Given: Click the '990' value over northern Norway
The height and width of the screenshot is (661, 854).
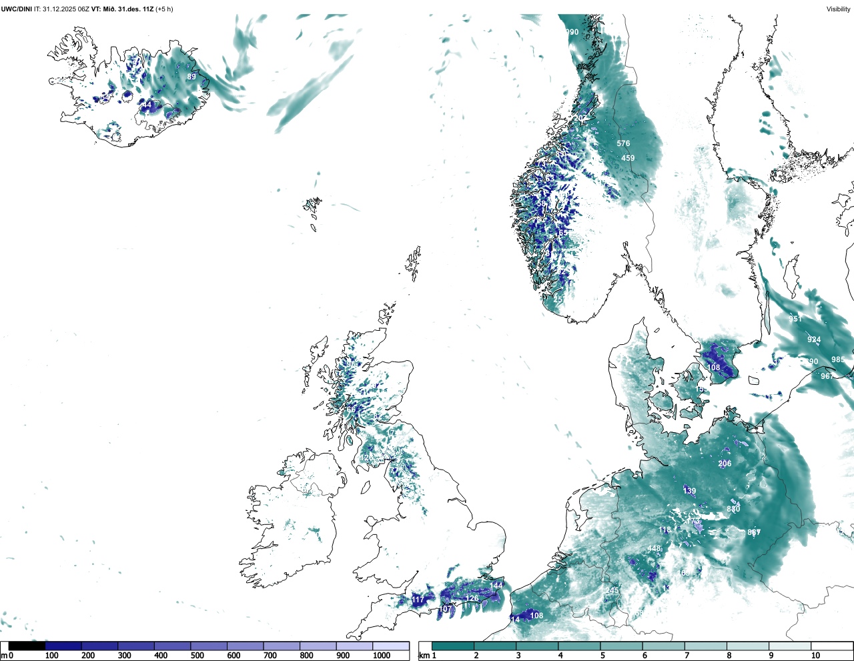Looking at the screenshot, I should tap(572, 32).
